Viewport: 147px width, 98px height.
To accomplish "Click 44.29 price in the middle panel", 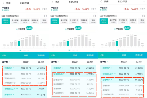I will [77, 9].
